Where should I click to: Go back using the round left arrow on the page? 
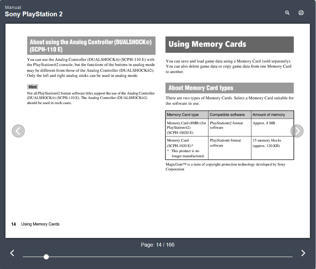18,131
